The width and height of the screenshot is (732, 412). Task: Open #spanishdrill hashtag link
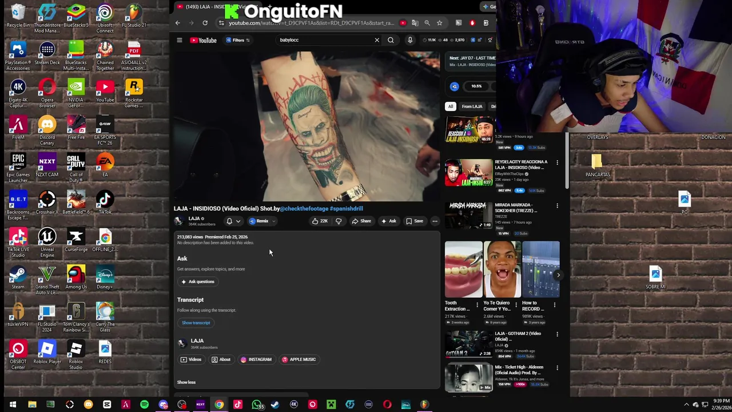click(x=347, y=209)
